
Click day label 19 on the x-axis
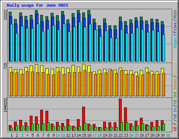(x=105, y=135)
